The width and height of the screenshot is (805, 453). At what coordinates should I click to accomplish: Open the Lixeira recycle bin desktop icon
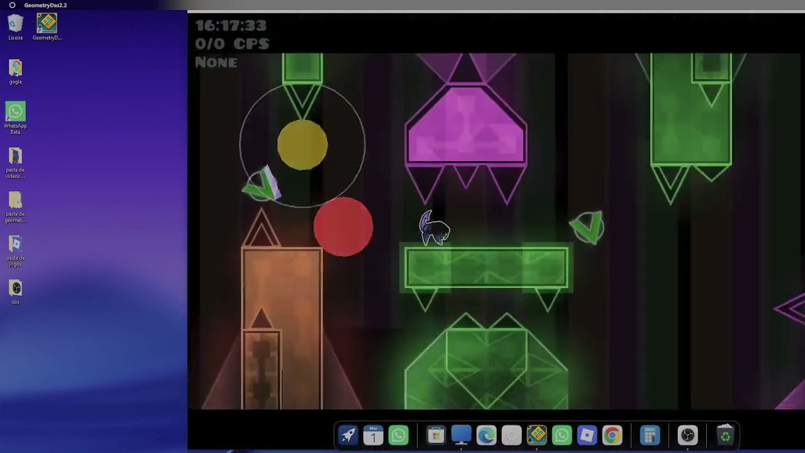coord(16,28)
